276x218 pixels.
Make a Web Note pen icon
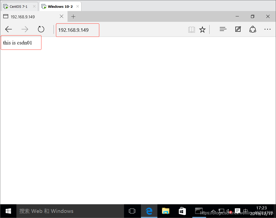tap(238, 29)
